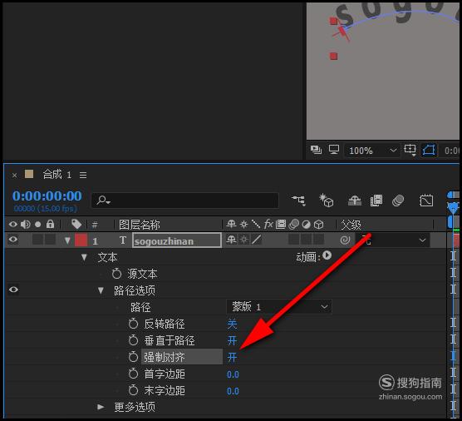
Task: Click primary viewer monitor icon
Action: click(334, 150)
